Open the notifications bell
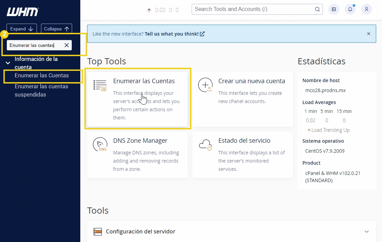Screen dimensions: 382x242 (x=350, y=9)
